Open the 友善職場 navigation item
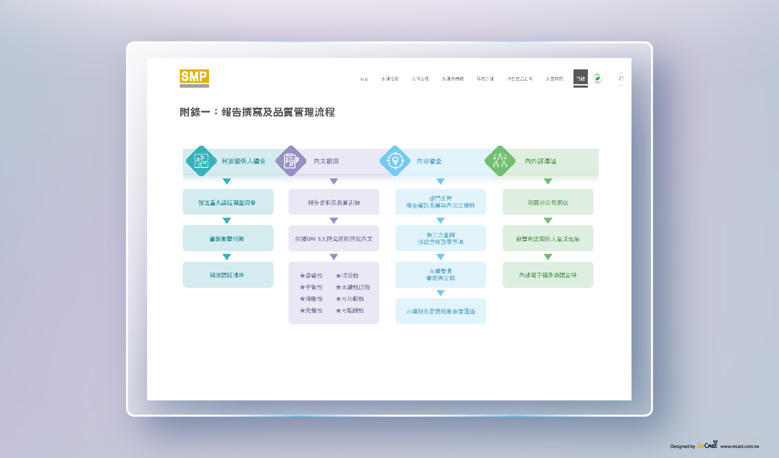The width and height of the screenshot is (779, 458). pyautogui.click(x=554, y=79)
